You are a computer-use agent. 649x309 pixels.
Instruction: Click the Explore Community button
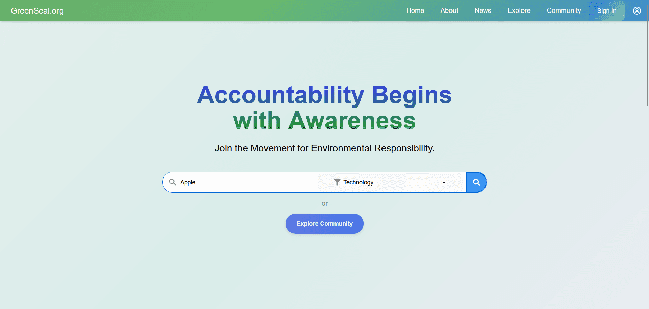(x=325, y=223)
